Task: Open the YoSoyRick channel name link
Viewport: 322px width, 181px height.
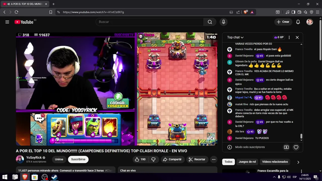Action: pos(34,158)
